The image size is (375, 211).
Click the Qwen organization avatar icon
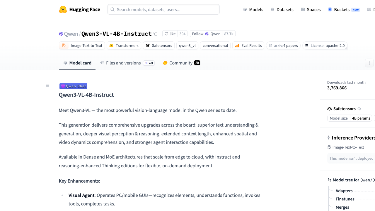coord(61,34)
